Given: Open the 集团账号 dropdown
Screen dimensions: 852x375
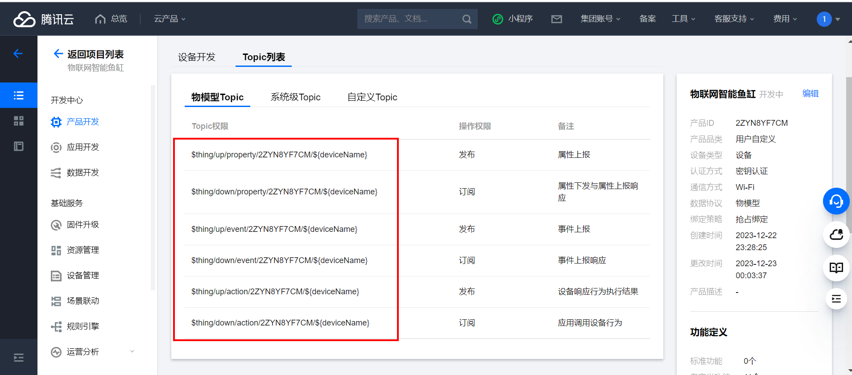Looking at the screenshot, I should [600, 19].
